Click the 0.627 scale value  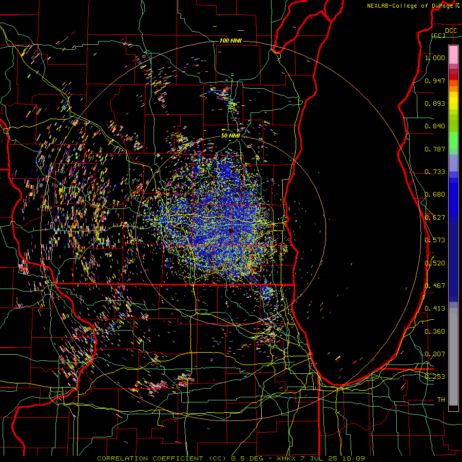[435, 218]
